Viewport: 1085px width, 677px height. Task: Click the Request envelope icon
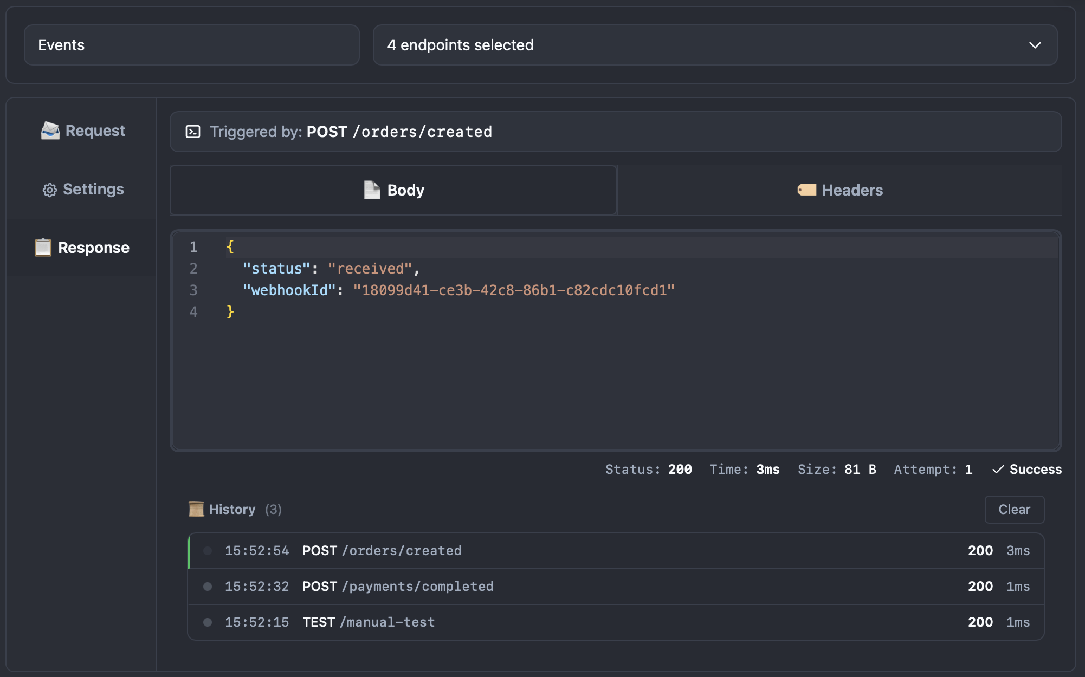[x=50, y=131]
